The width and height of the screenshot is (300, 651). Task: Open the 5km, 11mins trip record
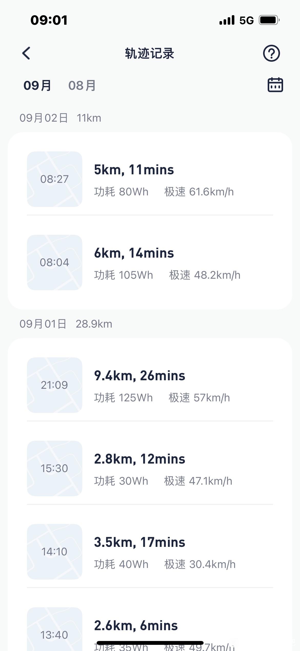point(150,179)
